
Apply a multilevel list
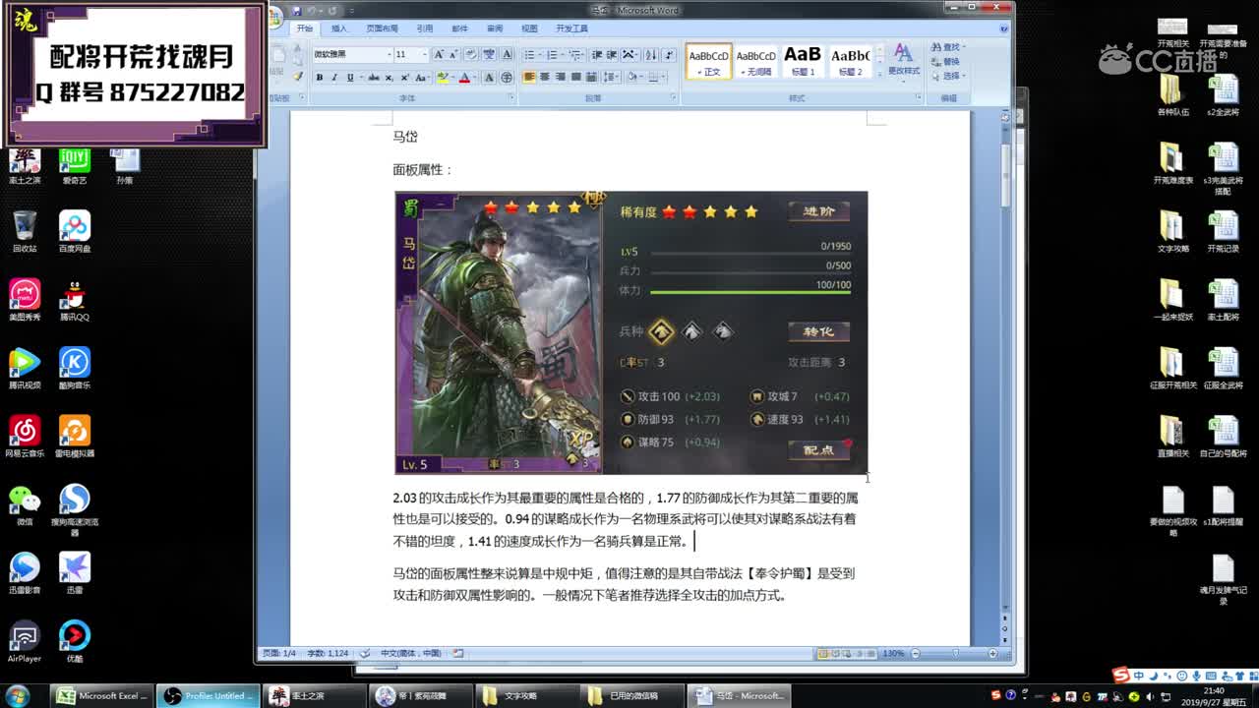(x=576, y=54)
